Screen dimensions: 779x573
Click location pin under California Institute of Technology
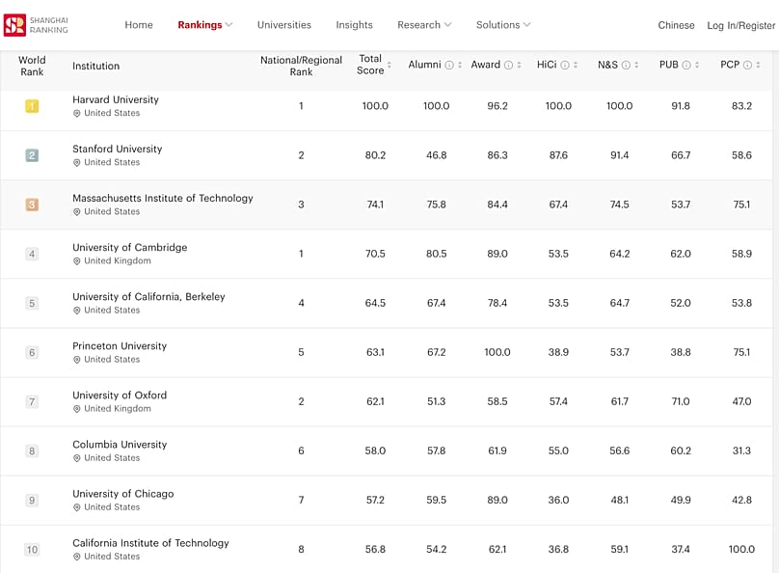[76, 557]
